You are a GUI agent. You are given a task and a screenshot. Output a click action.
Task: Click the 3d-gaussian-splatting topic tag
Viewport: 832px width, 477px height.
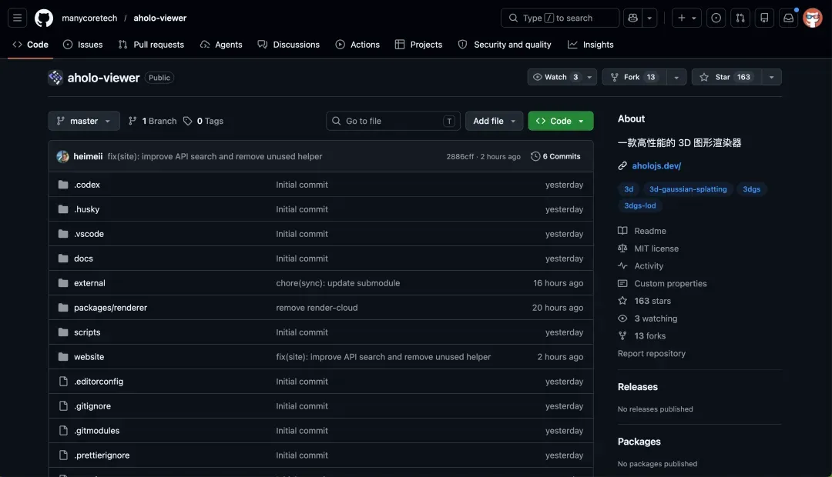[x=688, y=189]
